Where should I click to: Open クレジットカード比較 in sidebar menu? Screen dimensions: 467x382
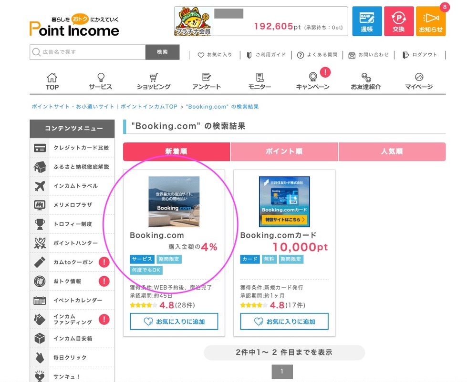click(x=73, y=148)
